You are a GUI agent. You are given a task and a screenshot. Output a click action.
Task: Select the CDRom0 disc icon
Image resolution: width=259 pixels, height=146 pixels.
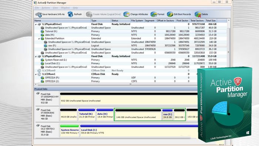(x=39, y=71)
